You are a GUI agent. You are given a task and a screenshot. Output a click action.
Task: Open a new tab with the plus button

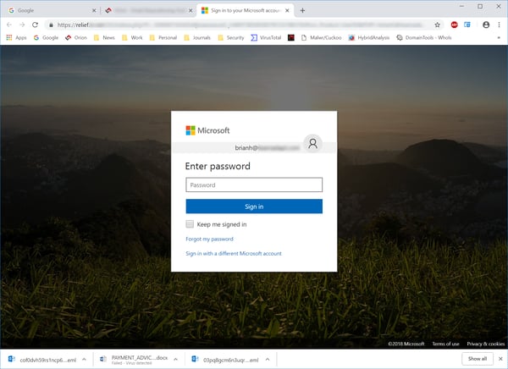tap(302, 10)
